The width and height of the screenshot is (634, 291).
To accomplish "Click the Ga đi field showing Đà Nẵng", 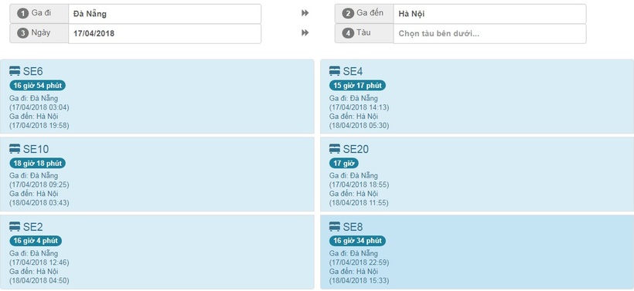I will tap(165, 14).
